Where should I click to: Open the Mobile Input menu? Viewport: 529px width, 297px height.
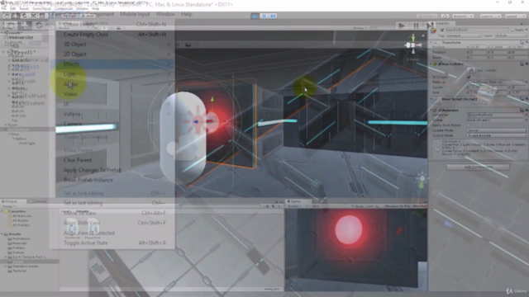[135, 14]
